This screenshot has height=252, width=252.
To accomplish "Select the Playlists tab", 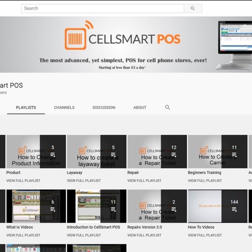I will click(x=26, y=107).
